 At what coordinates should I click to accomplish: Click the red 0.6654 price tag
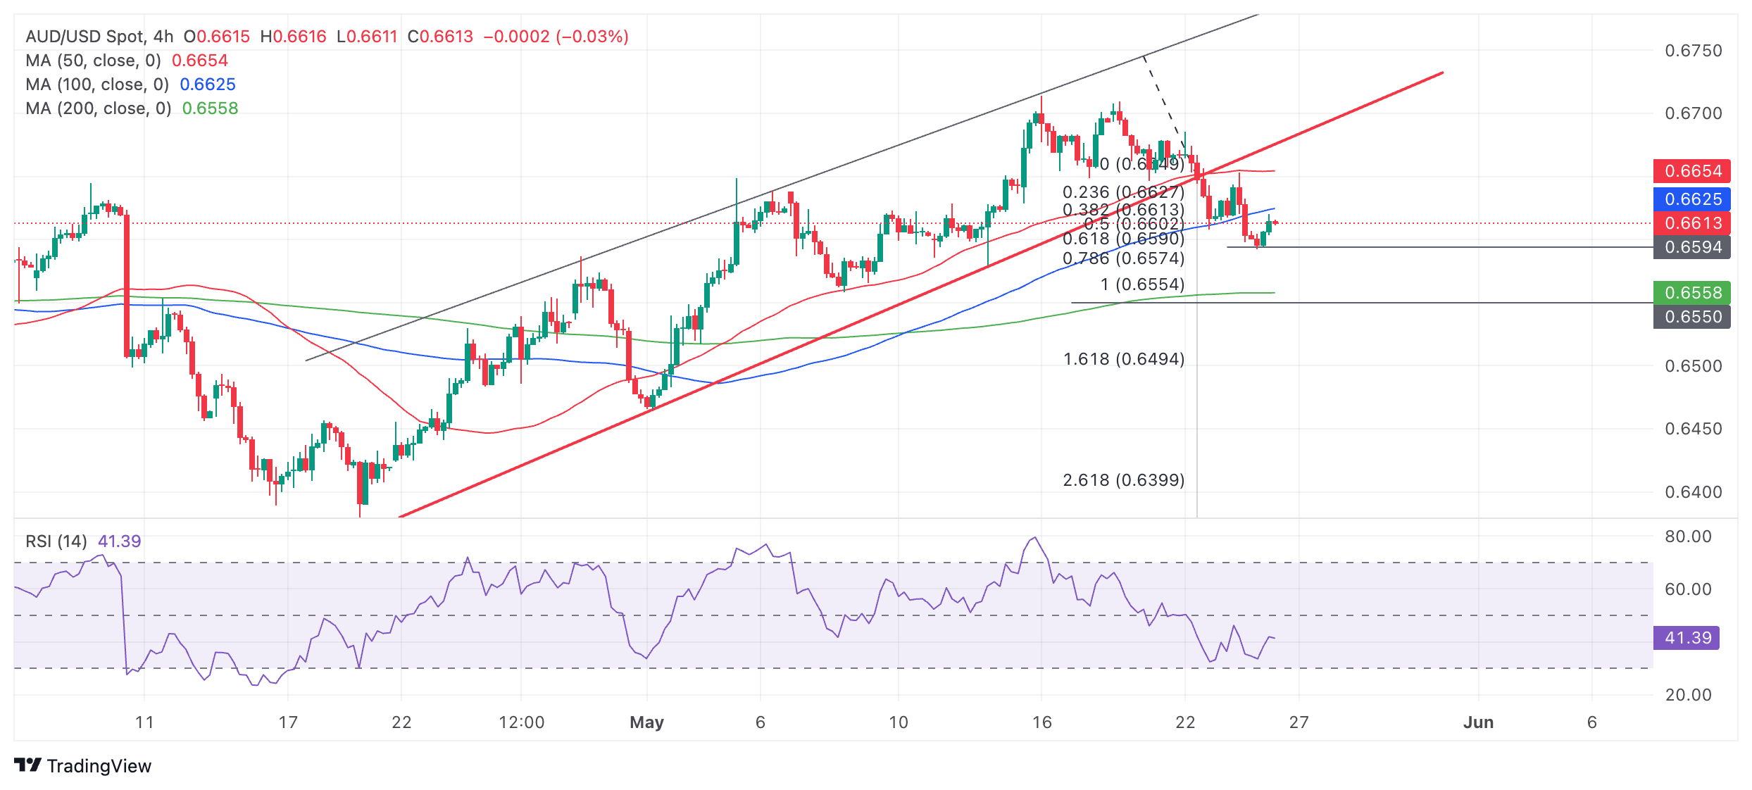[1691, 171]
